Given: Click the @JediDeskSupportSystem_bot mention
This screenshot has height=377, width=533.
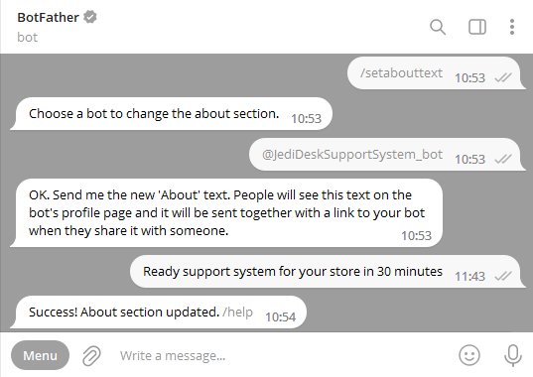Looking at the screenshot, I should click(x=352, y=154).
